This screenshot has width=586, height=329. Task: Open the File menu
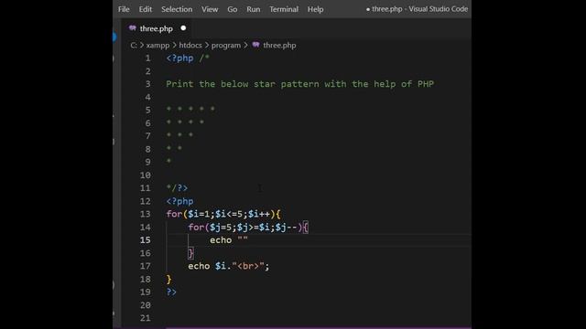coord(124,9)
